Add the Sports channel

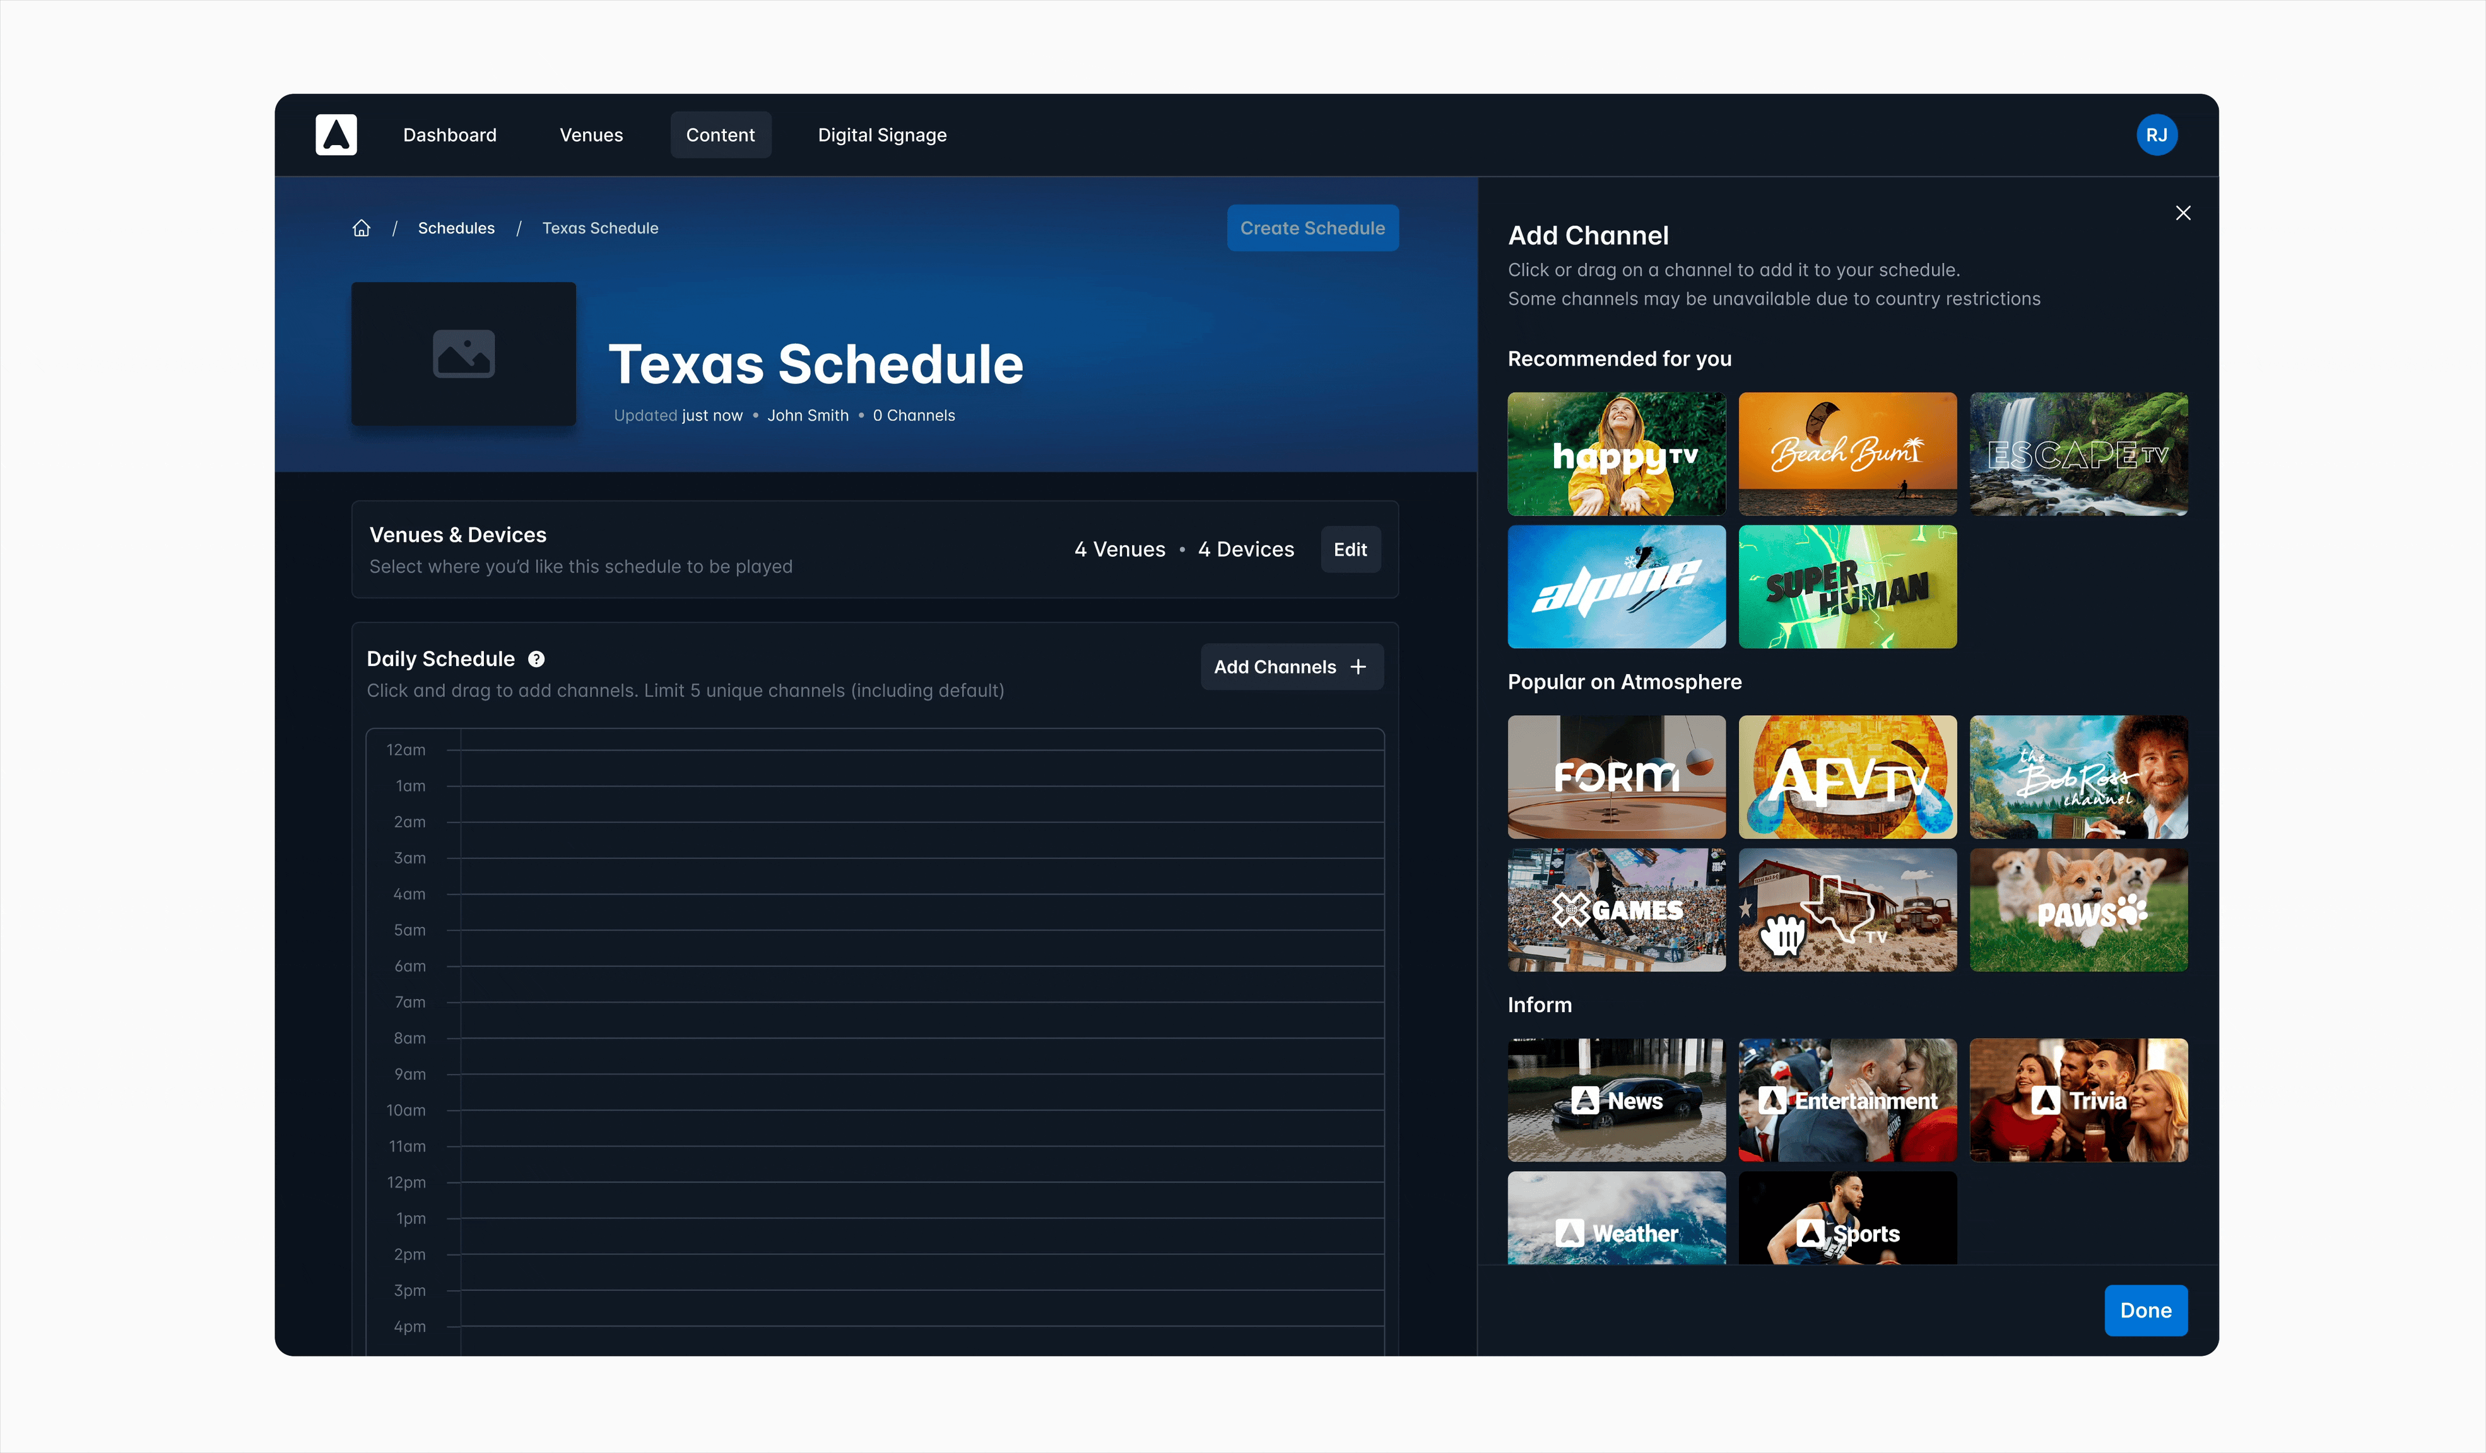coord(1847,1218)
